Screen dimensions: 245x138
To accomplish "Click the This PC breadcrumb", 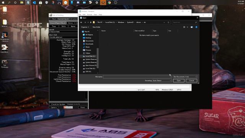I will (100, 22).
